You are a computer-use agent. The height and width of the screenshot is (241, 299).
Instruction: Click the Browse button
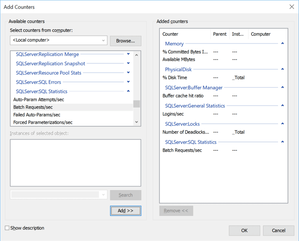click(x=125, y=41)
